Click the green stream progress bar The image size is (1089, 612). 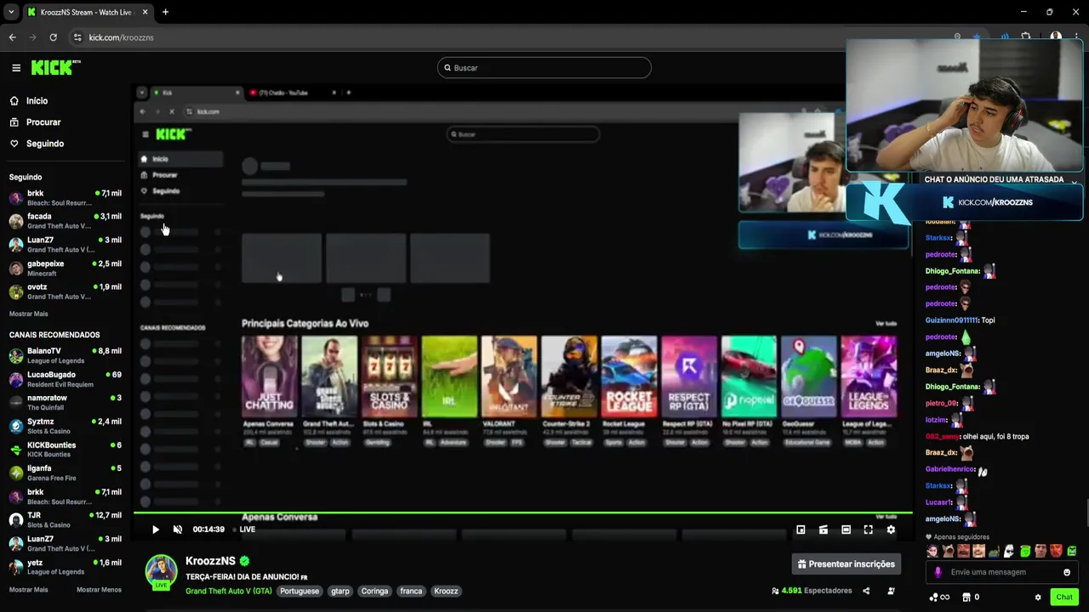[x=523, y=513]
